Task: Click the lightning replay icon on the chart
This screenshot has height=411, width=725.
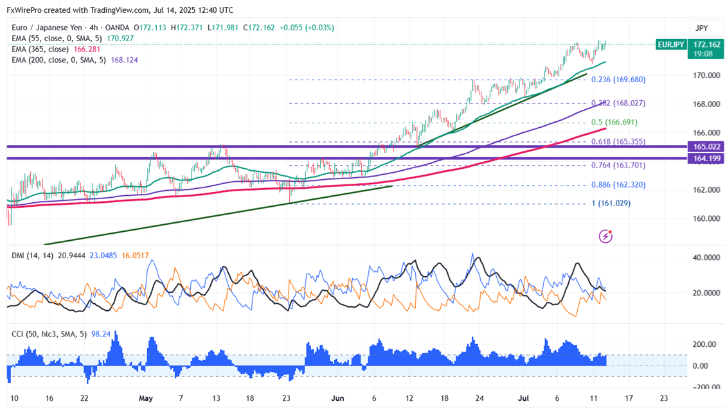Action: (605, 236)
